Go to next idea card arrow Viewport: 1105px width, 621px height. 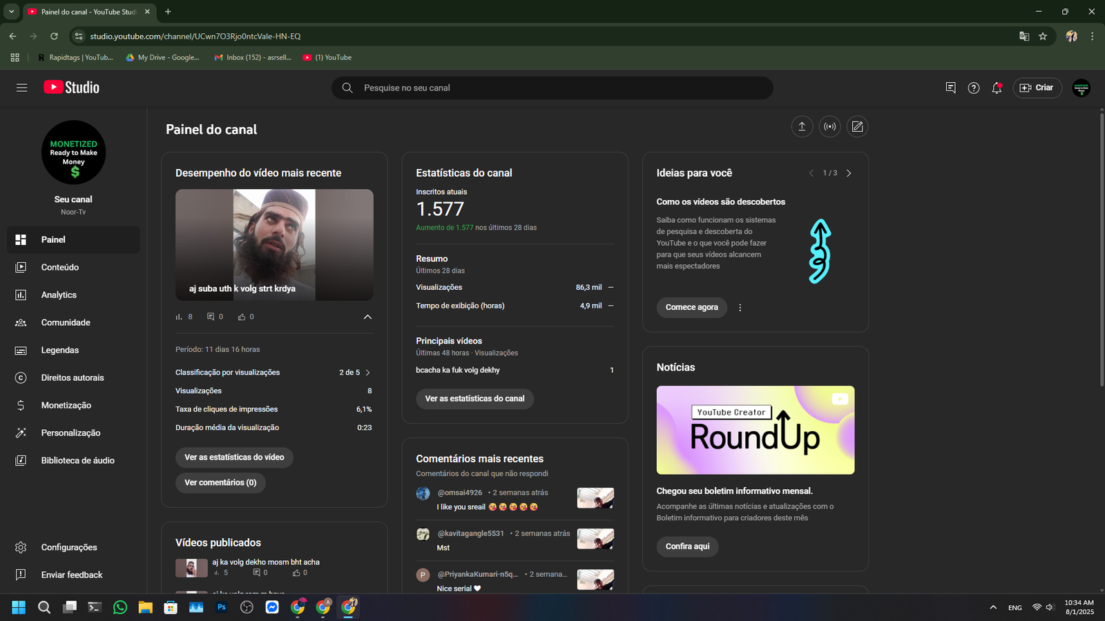click(x=849, y=173)
